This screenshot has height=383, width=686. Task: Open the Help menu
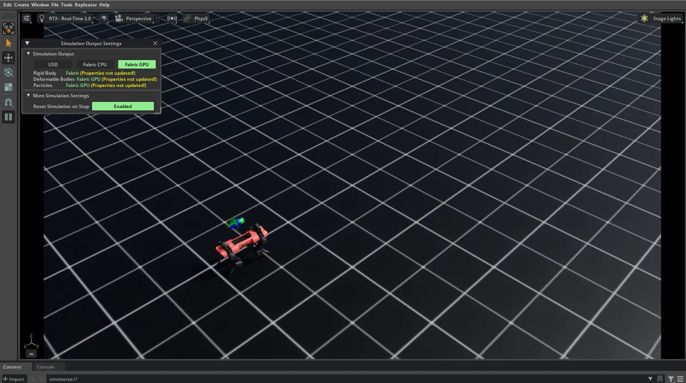[104, 5]
